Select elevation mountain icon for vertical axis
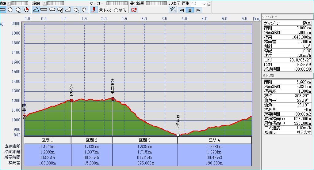 pos(36,9)
